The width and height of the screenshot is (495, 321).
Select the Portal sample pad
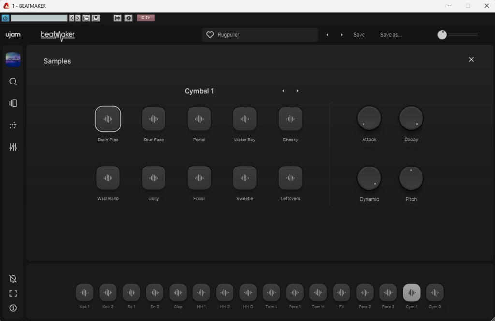click(199, 119)
